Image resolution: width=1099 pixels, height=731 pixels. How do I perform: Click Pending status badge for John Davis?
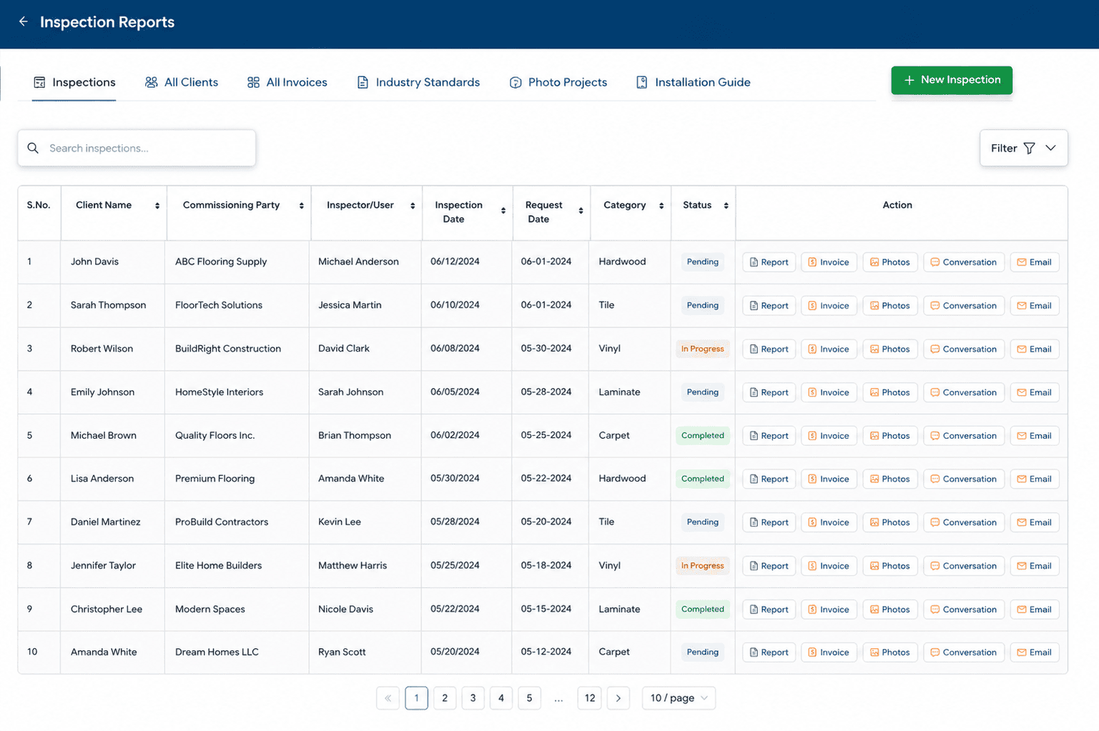(702, 262)
